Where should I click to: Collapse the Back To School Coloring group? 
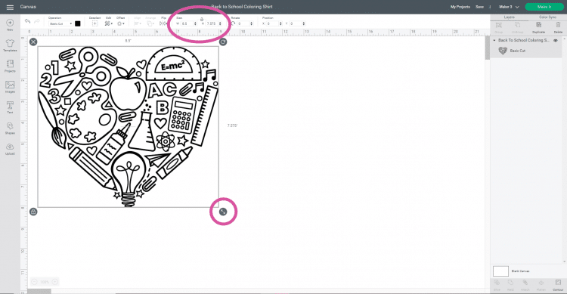click(494, 40)
